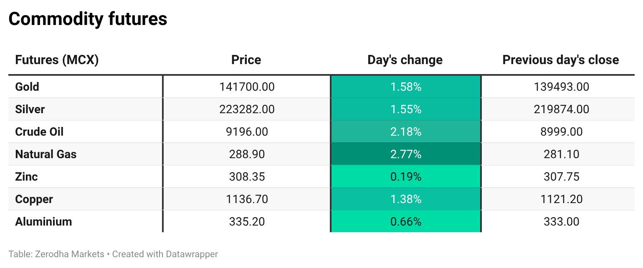Viewport: 643px width, 268px height.
Task: Click the Gold row label
Action: (27, 87)
